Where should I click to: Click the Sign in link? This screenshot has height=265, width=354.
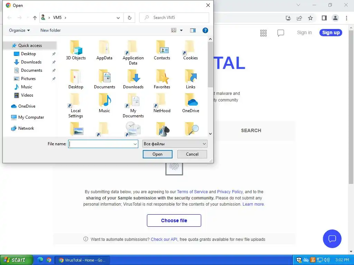(304, 32)
